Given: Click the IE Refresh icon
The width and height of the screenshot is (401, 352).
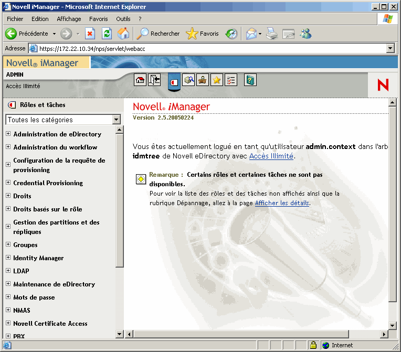Looking at the screenshot, I should coord(107,34).
